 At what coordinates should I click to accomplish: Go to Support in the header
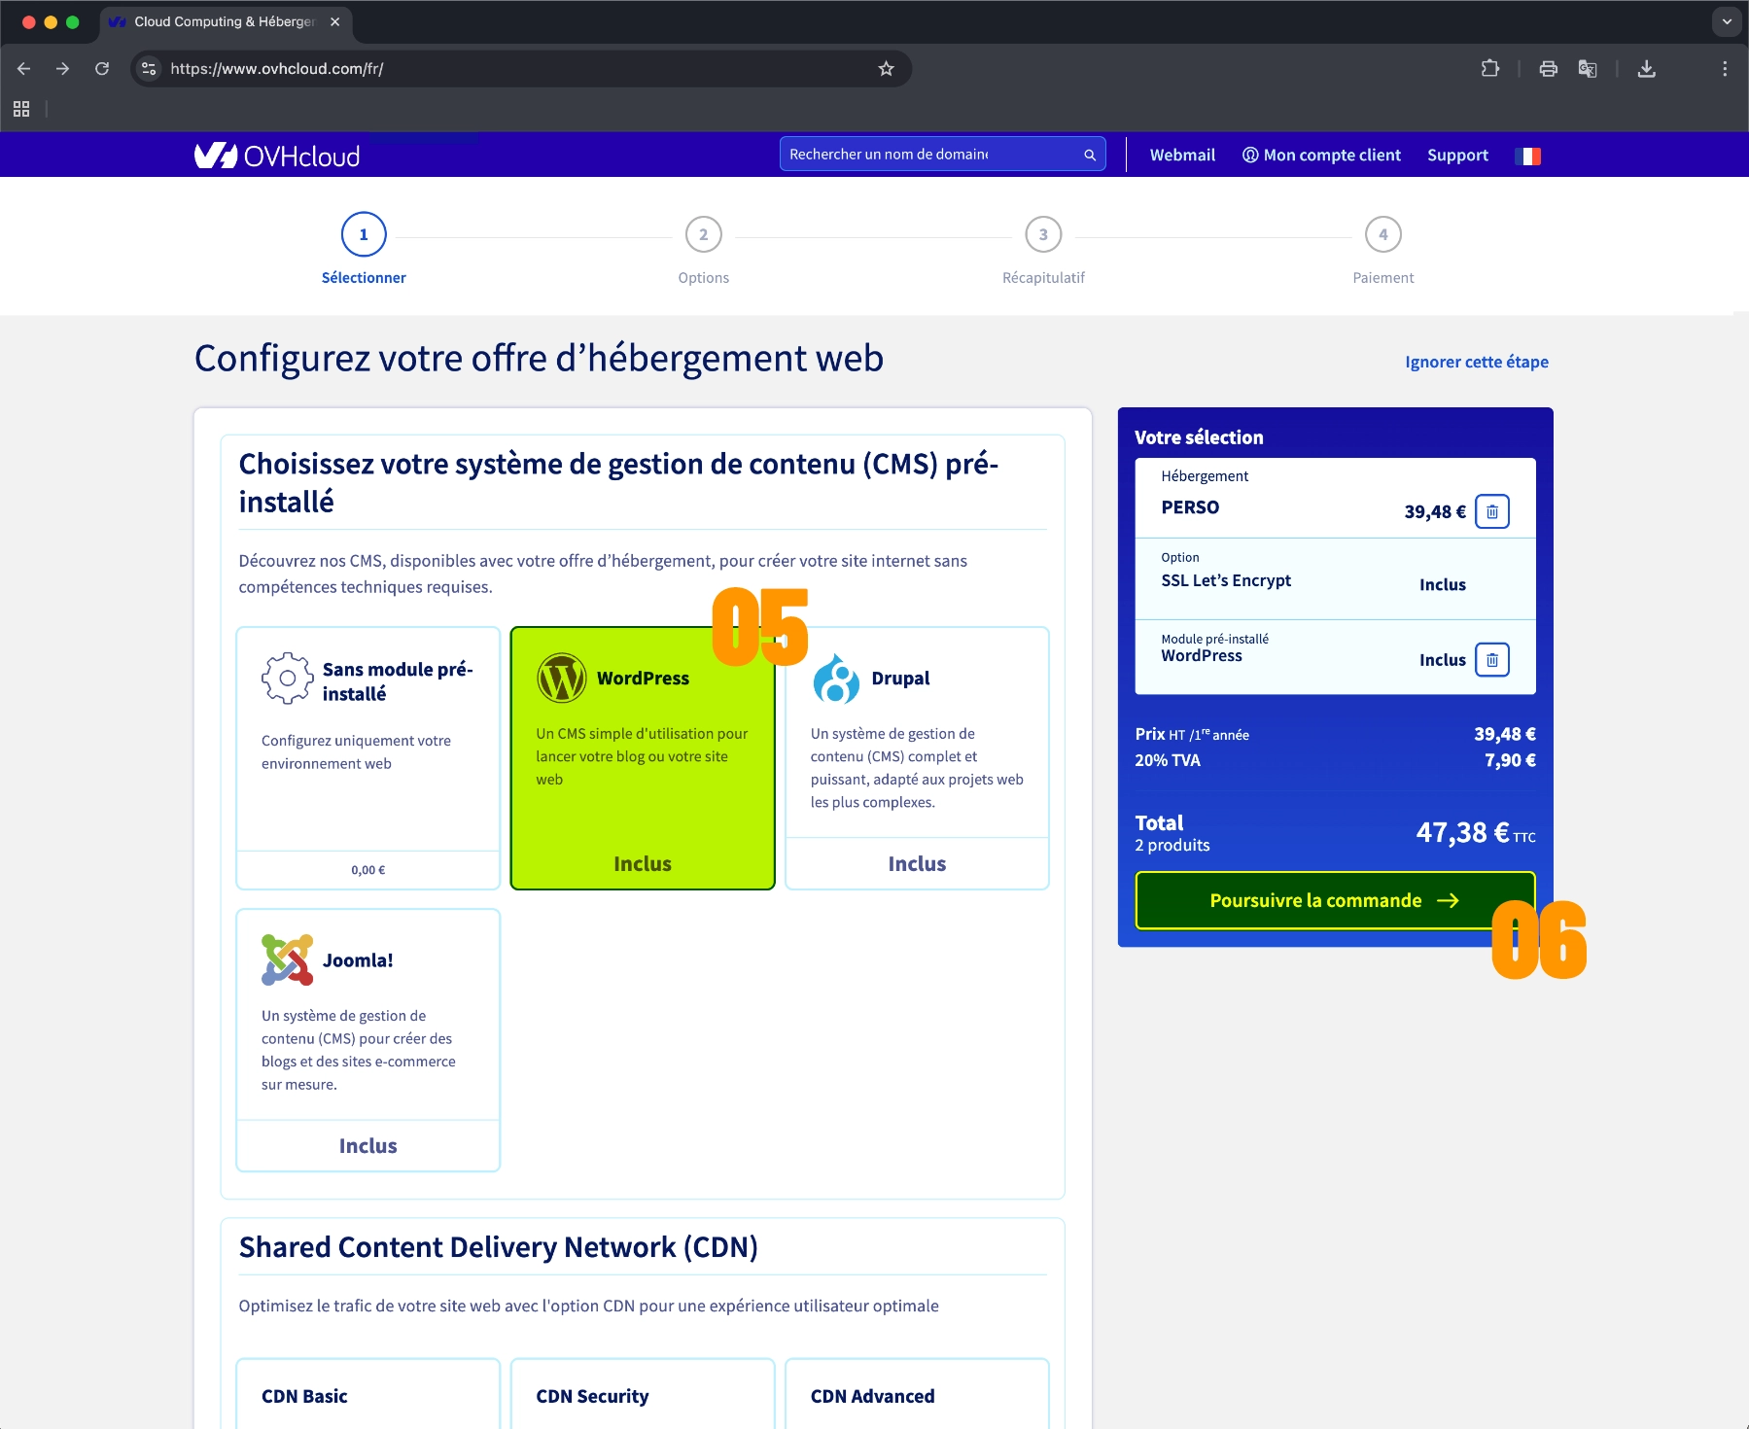[1456, 156]
